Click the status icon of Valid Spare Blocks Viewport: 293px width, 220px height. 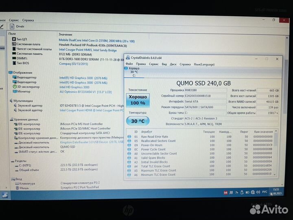(129, 158)
